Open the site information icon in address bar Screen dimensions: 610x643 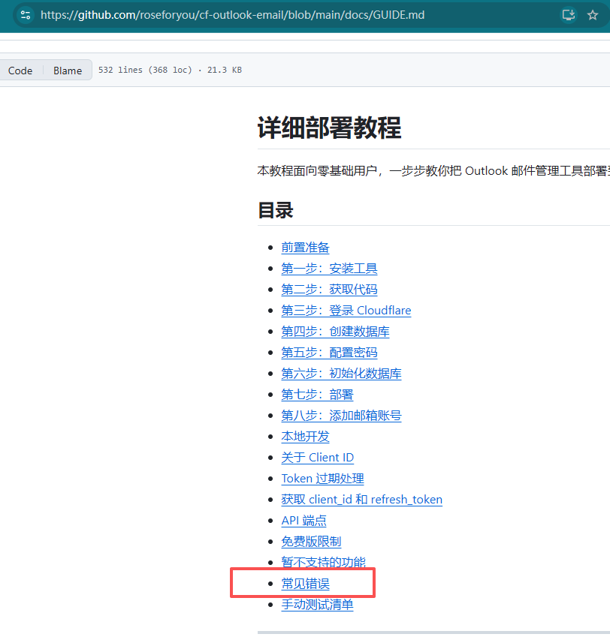coord(26,15)
